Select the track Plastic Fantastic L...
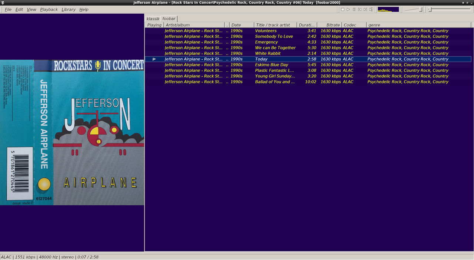474x260 pixels. pos(308,70)
